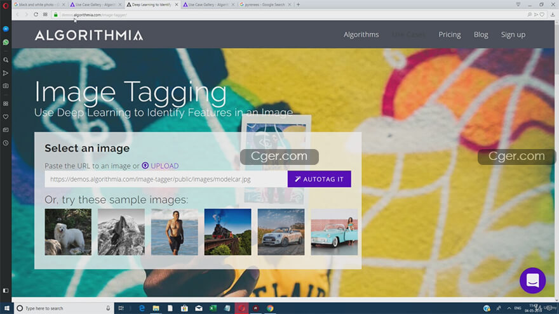This screenshot has height=314, width=559.
Task: Open Messenger in the Opera sidebar
Action: [6, 29]
